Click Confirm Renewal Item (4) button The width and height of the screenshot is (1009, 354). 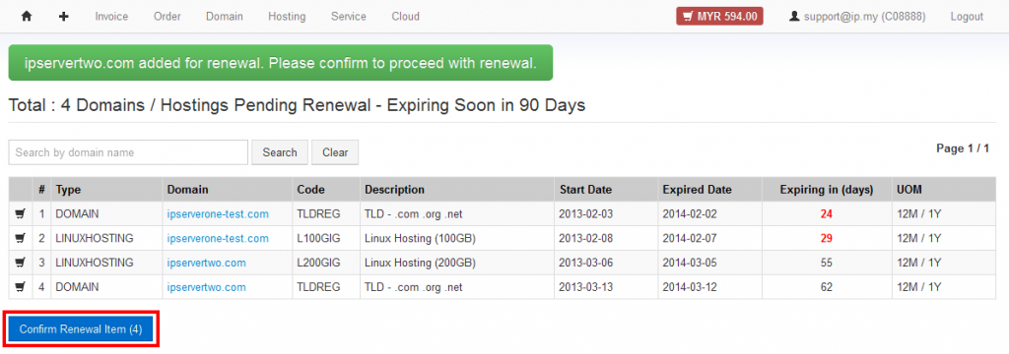click(x=81, y=329)
